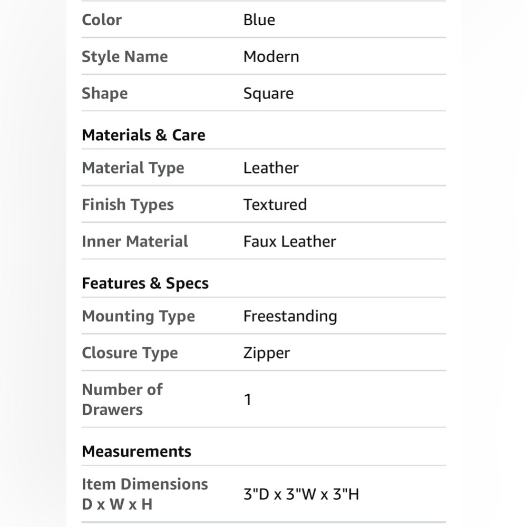The height and width of the screenshot is (527, 527).
Task: Select the Freestanding mounting value
Action: point(290,316)
